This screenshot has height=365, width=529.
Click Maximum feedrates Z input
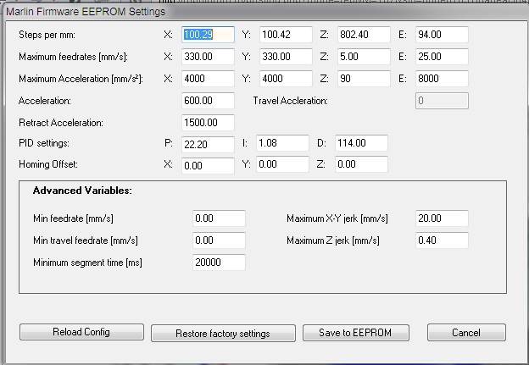click(361, 57)
